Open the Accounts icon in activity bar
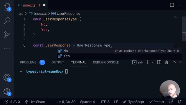The height and width of the screenshot is (105, 186). [x=7, y=78]
